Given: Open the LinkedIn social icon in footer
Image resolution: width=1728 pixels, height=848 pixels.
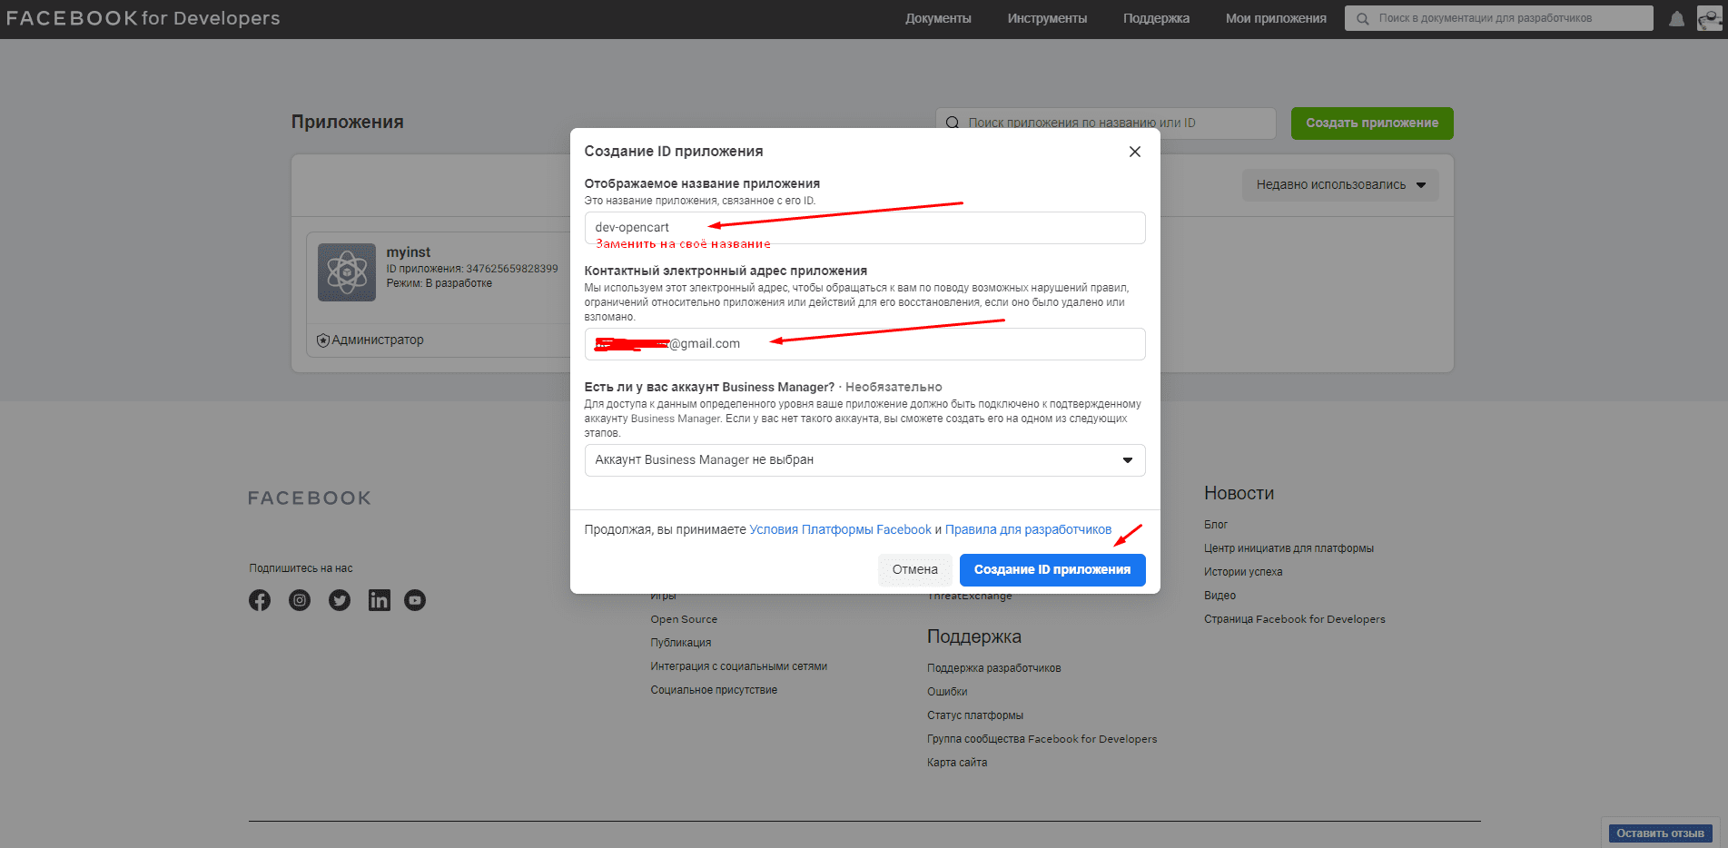Looking at the screenshot, I should pyautogui.click(x=380, y=600).
